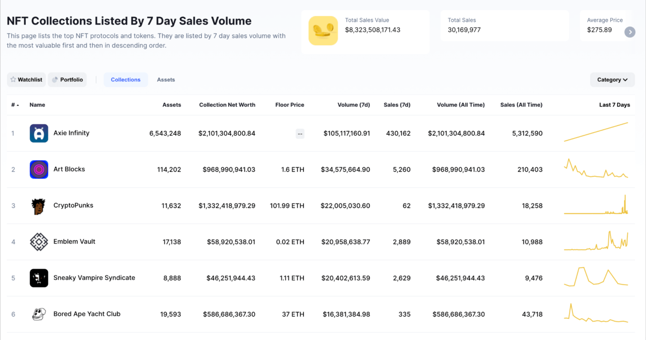
Task: Open the Sneaky Vampire Syndicate name link
Action: [x=94, y=278]
